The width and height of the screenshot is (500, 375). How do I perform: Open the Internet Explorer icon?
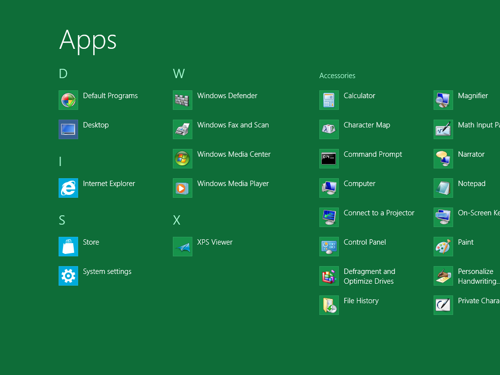pyautogui.click(x=68, y=188)
